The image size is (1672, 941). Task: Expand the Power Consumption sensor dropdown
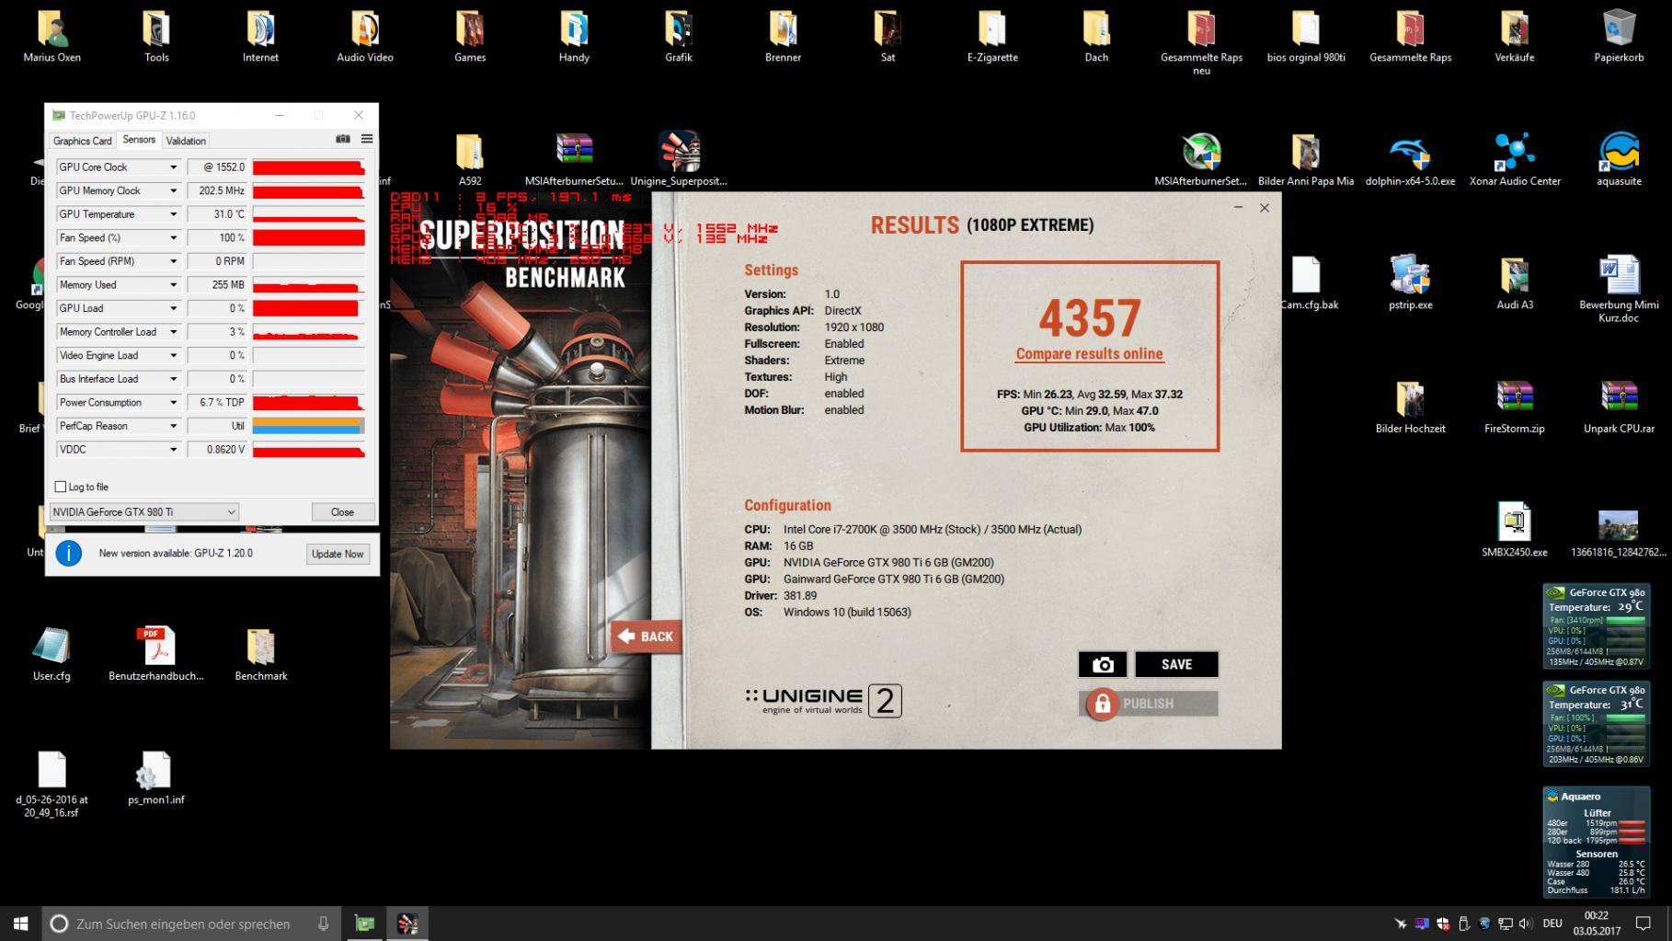coord(173,403)
